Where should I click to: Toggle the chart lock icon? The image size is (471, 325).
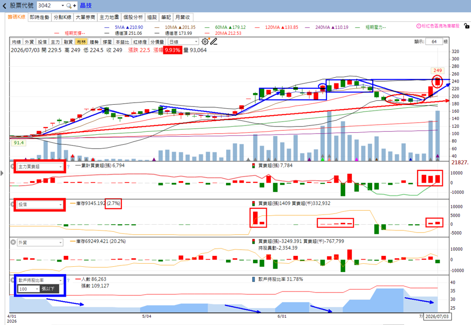(x=466, y=26)
